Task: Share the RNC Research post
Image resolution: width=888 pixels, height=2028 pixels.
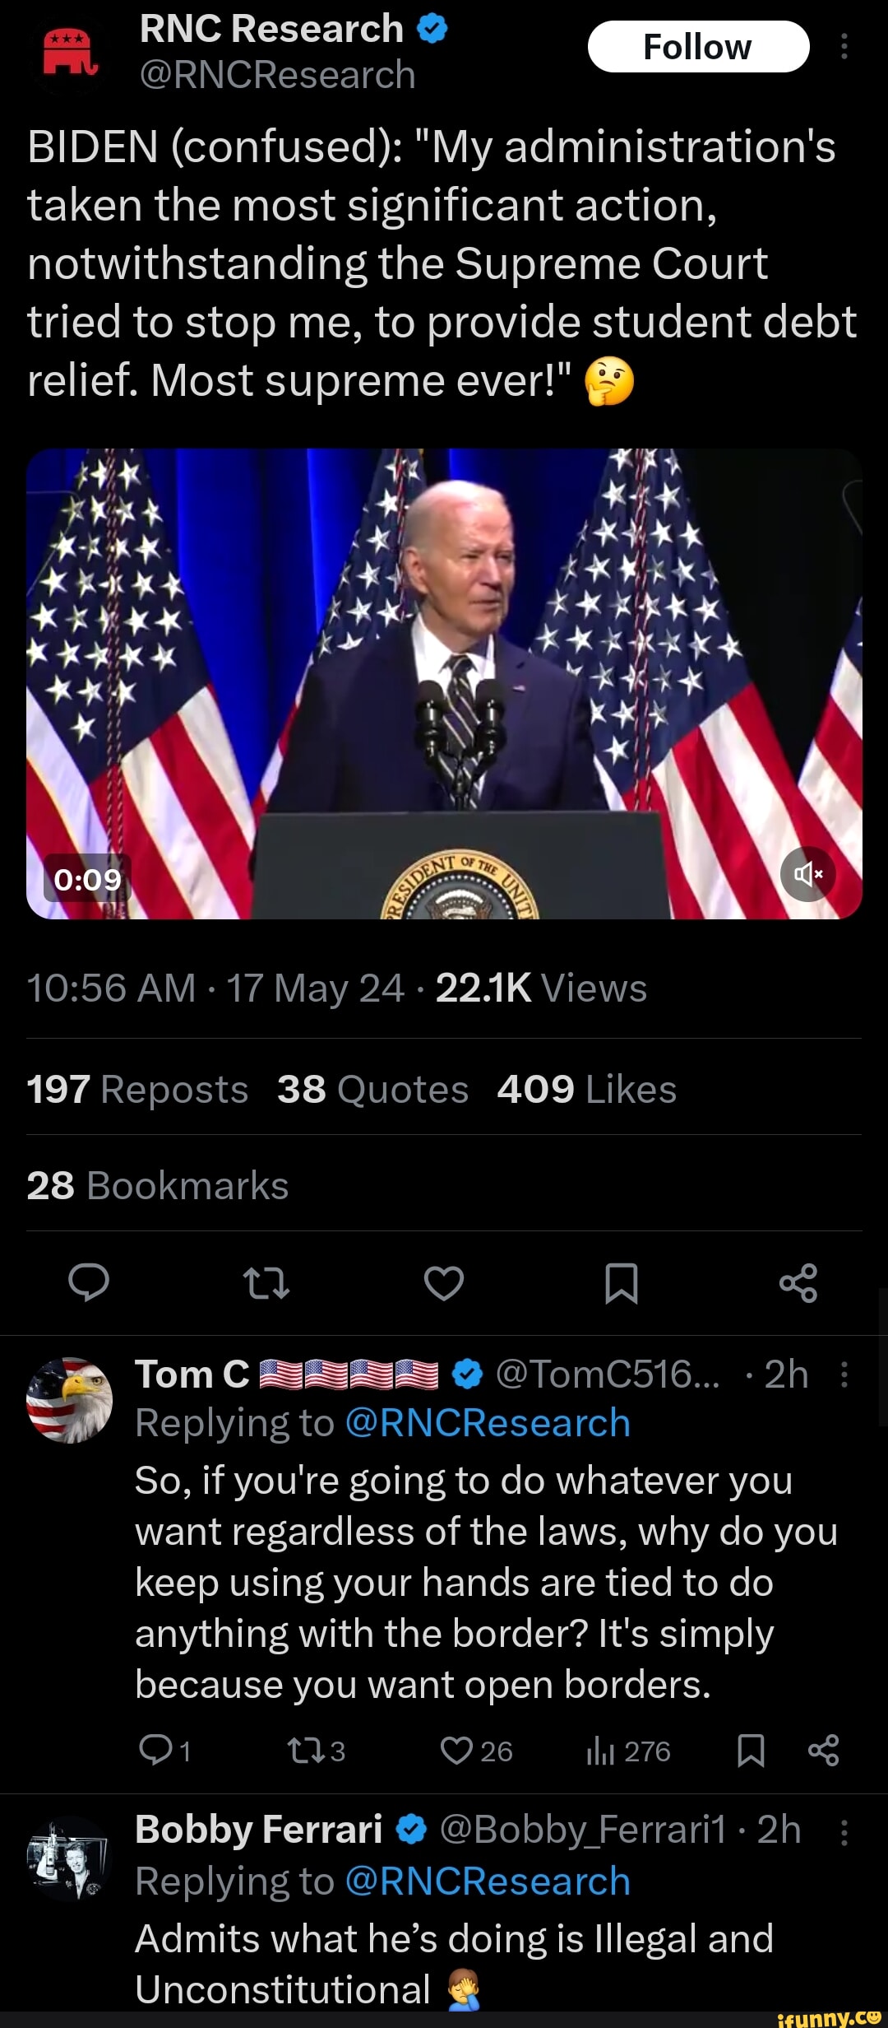Action: tap(798, 1282)
